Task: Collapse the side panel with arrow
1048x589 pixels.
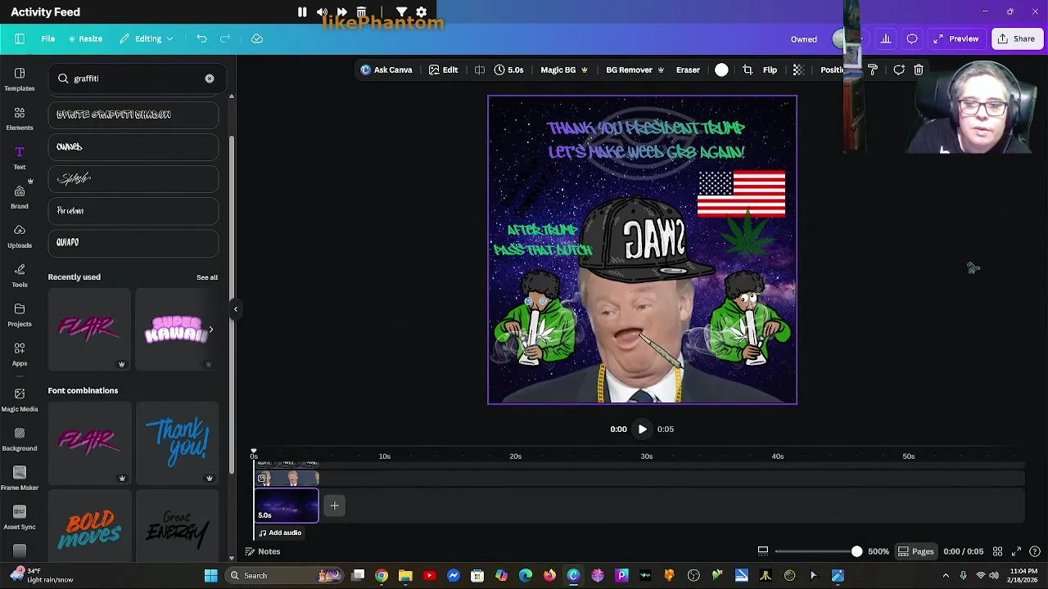Action: pos(236,309)
